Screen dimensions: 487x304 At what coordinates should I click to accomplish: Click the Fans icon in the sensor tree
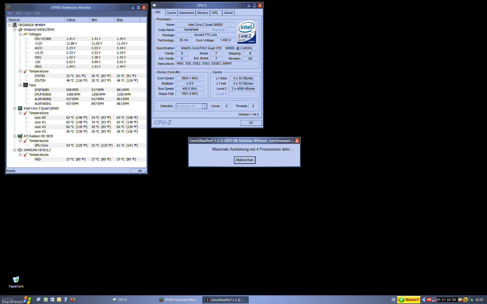point(26,85)
